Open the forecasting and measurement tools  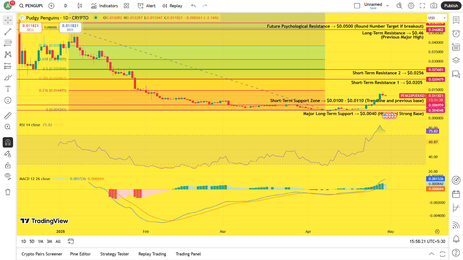[8, 66]
